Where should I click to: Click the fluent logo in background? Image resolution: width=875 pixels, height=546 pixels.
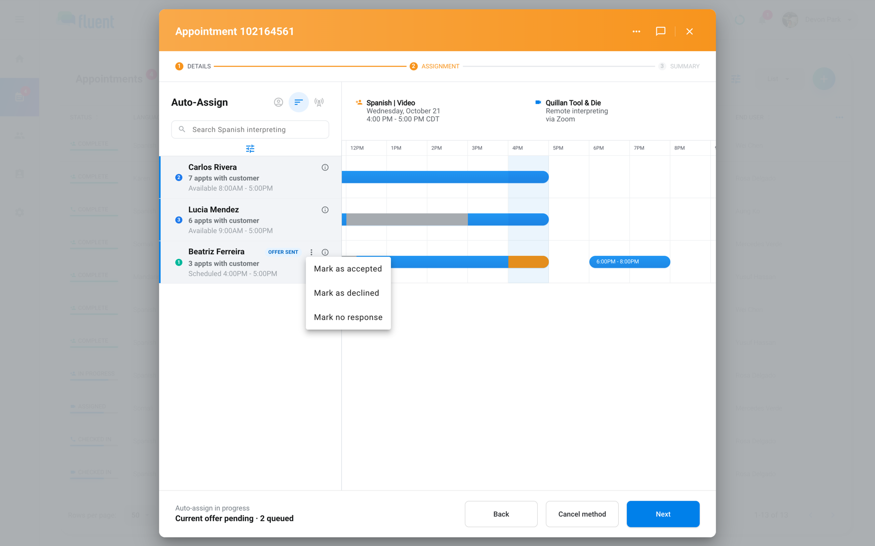pyautogui.click(x=86, y=20)
